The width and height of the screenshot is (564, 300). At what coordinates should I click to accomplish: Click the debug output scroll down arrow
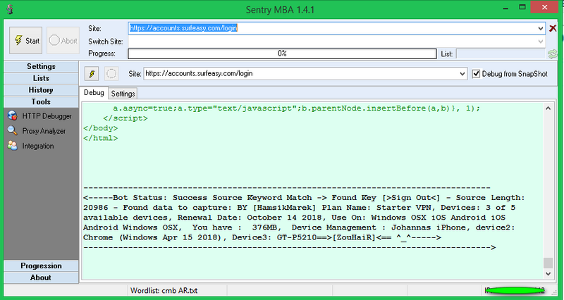click(x=548, y=274)
